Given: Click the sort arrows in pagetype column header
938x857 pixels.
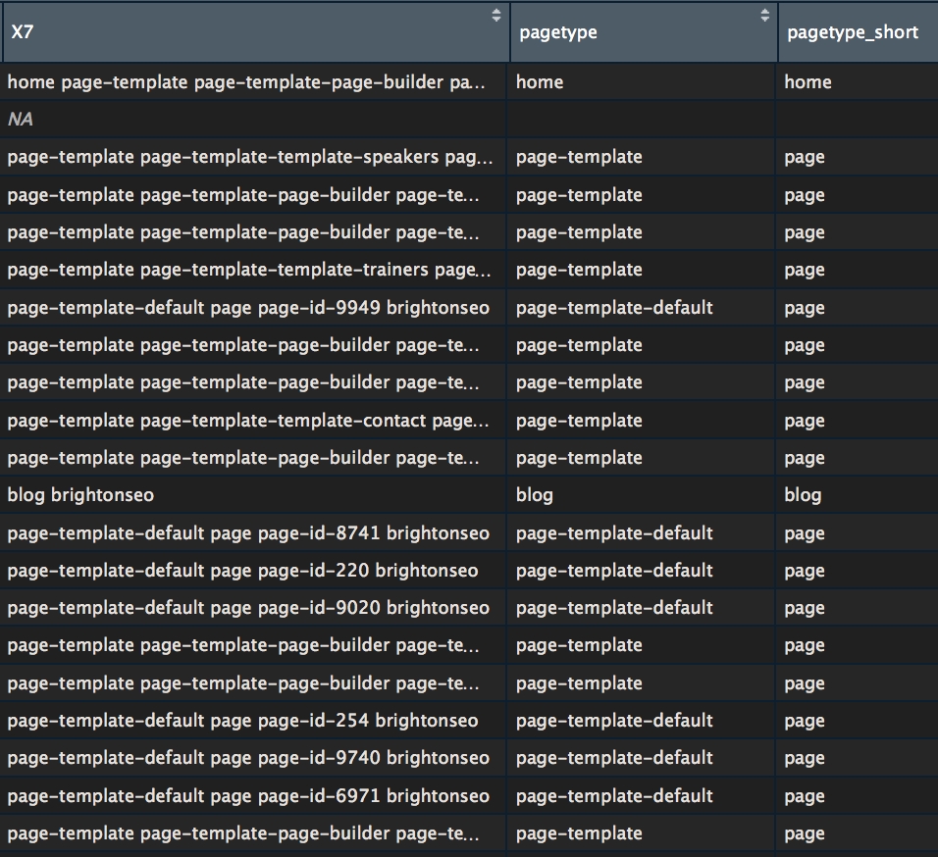Looking at the screenshot, I should [764, 15].
